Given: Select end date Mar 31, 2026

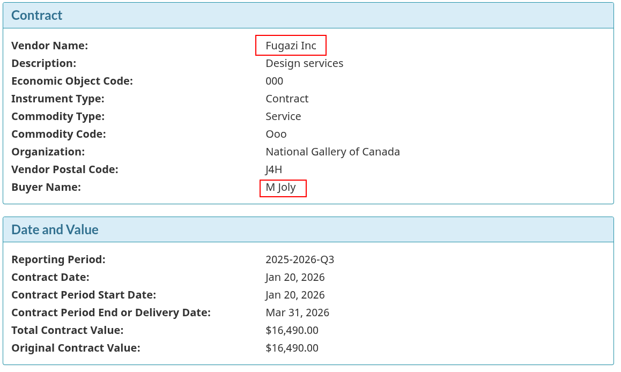Looking at the screenshot, I should [298, 313].
